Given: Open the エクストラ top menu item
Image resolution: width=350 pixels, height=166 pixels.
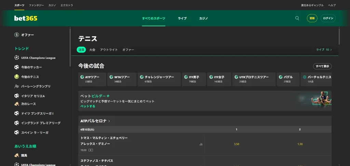Looking at the screenshot, I should [x=67, y=5].
